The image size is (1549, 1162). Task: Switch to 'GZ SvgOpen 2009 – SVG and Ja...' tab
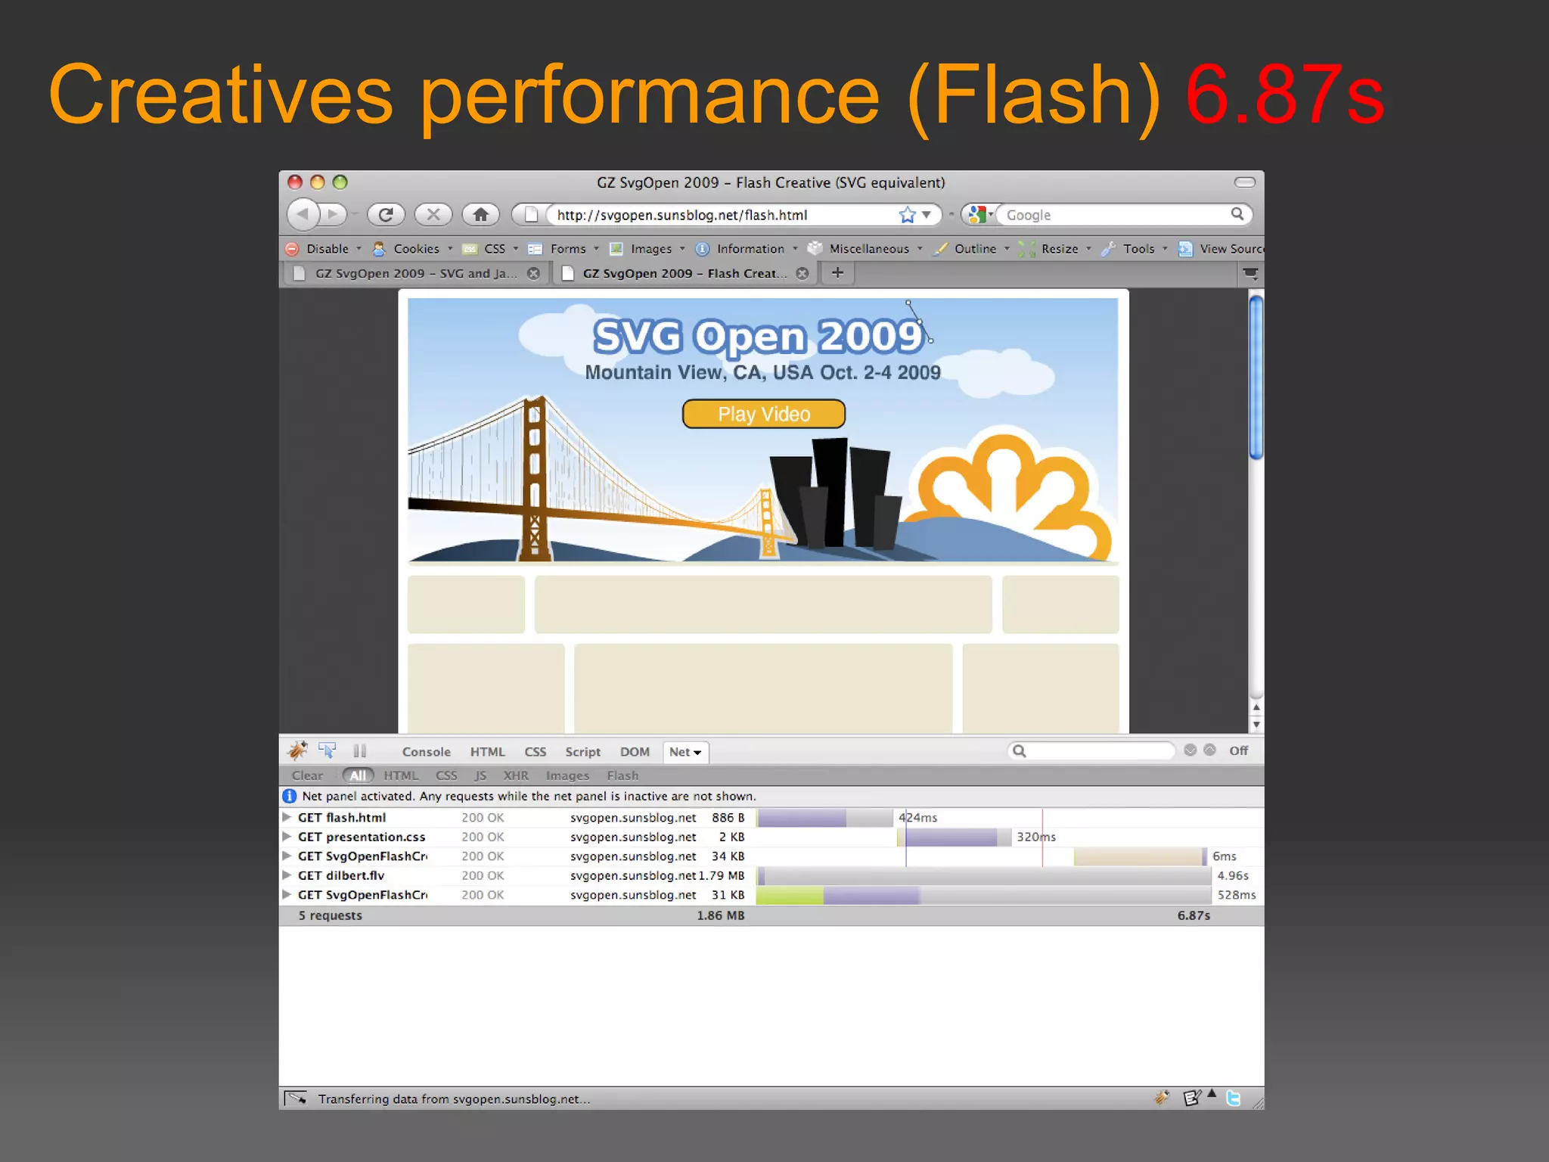pos(416,274)
